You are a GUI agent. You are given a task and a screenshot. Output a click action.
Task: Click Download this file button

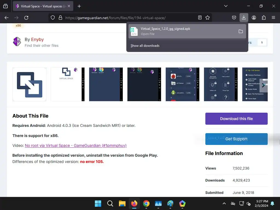pos(237,119)
